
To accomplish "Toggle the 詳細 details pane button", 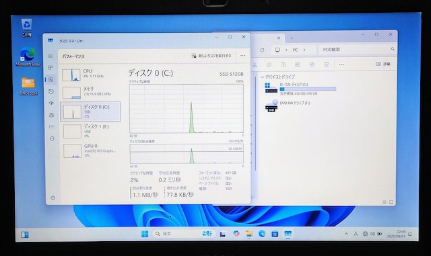I will (383, 64).
